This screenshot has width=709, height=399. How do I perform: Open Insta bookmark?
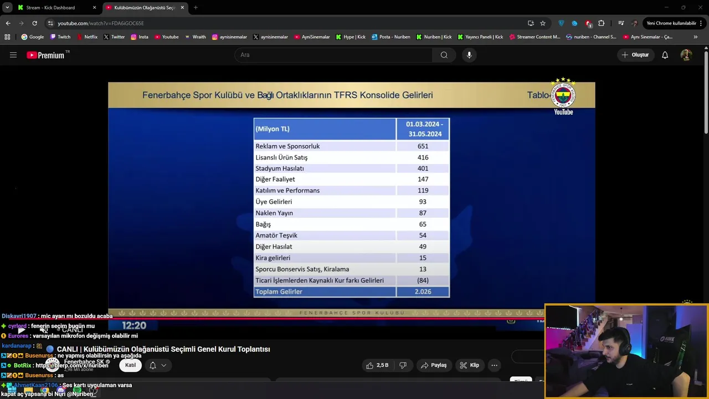click(140, 37)
